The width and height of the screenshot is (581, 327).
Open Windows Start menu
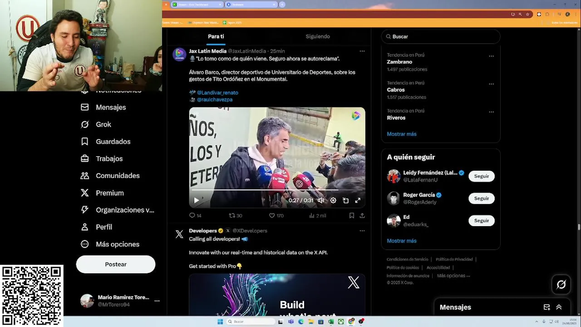pyautogui.click(x=220, y=322)
